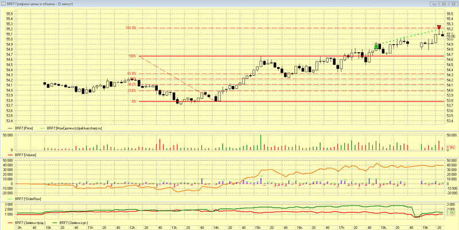Click the dashed Fibonacci diagonal trend line
The height and width of the screenshot is (230, 459).
click(177, 79)
